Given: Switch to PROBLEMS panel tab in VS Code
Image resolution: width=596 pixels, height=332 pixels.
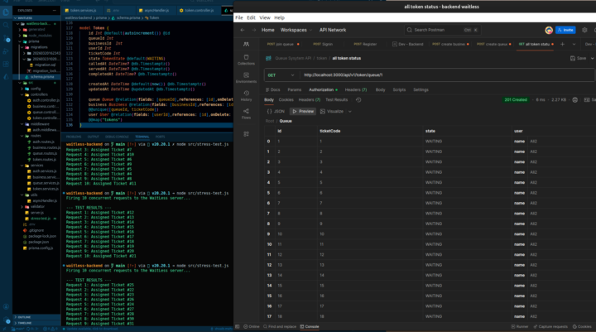Looking at the screenshot, I should point(74,137).
